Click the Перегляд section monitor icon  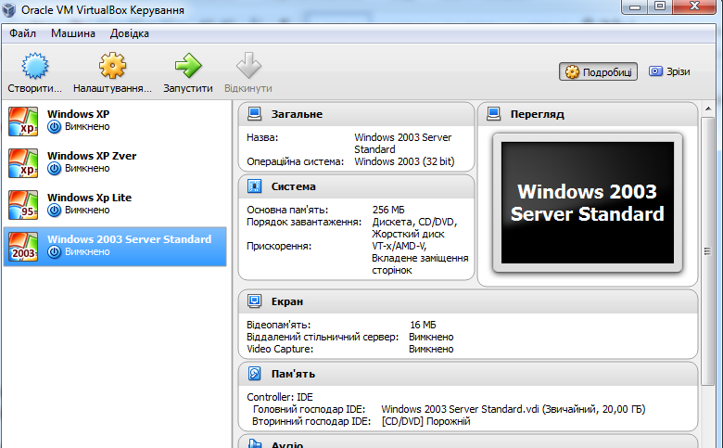pos(494,113)
